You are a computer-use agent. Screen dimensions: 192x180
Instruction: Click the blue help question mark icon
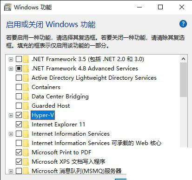coord(183,24)
